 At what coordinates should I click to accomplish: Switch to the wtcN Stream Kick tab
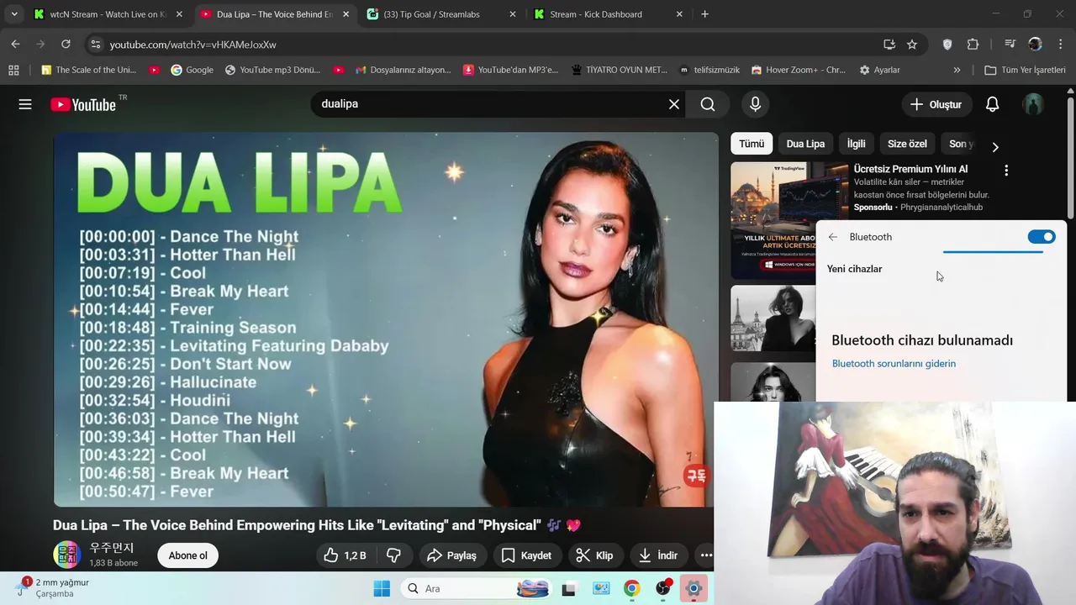tap(108, 13)
